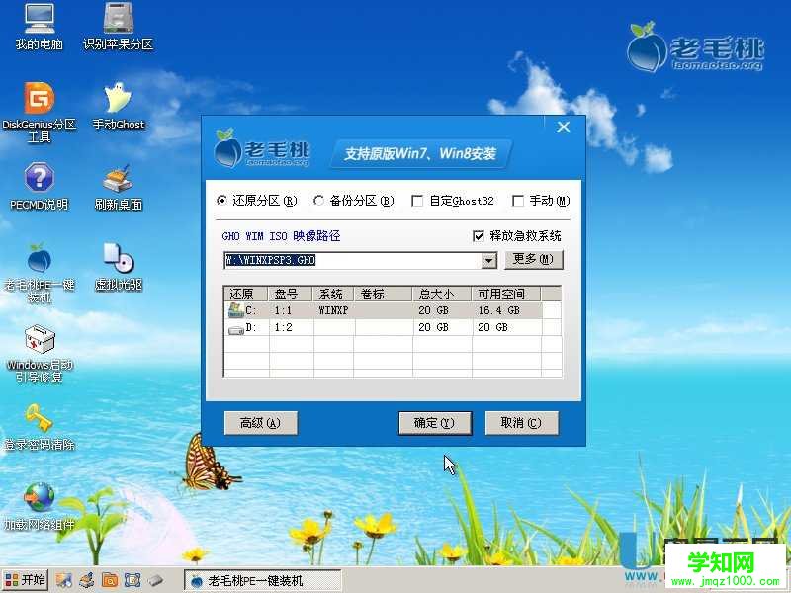
Task: Click the 老毛桃 logo in dialog header
Action: [x=261, y=148]
